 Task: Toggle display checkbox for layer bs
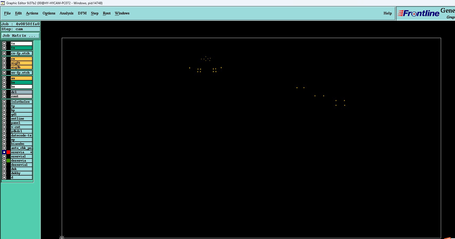[4, 82]
